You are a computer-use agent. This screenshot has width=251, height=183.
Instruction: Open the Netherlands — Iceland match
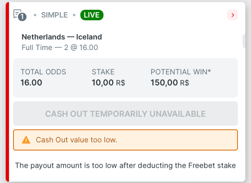(62, 37)
